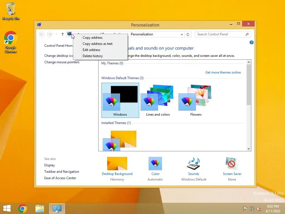This screenshot has width=285, height=214.
Task: Click the Forward navigation arrow
Action: coord(50,34)
